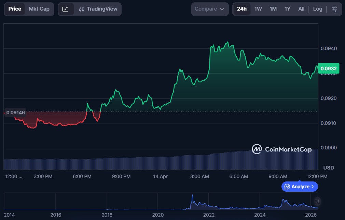
Task: Open the chart settings sliders icon
Action: (x=334, y=9)
